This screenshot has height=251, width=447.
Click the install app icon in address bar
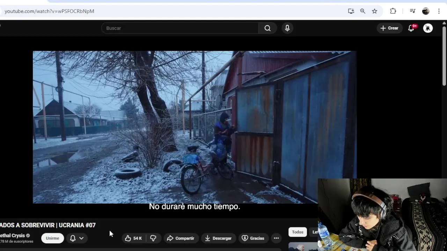tap(351, 11)
